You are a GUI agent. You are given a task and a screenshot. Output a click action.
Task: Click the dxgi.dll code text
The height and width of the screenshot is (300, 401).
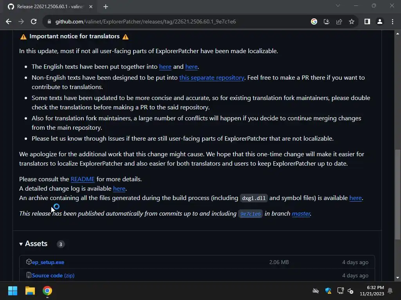[x=254, y=198]
